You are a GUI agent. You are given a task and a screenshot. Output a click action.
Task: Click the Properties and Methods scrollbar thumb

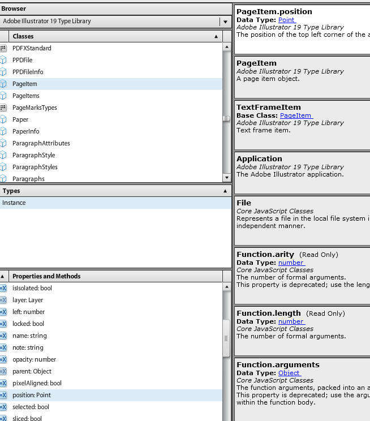click(226, 338)
